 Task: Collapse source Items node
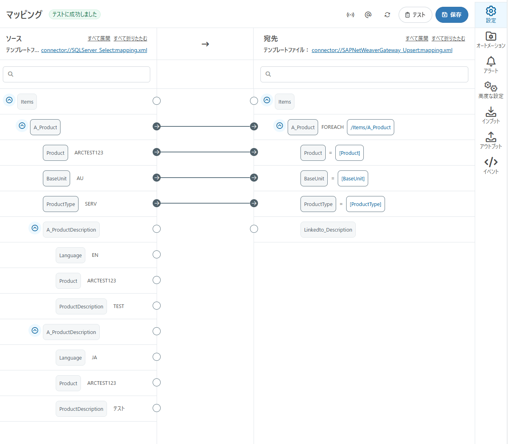pyautogui.click(x=9, y=100)
